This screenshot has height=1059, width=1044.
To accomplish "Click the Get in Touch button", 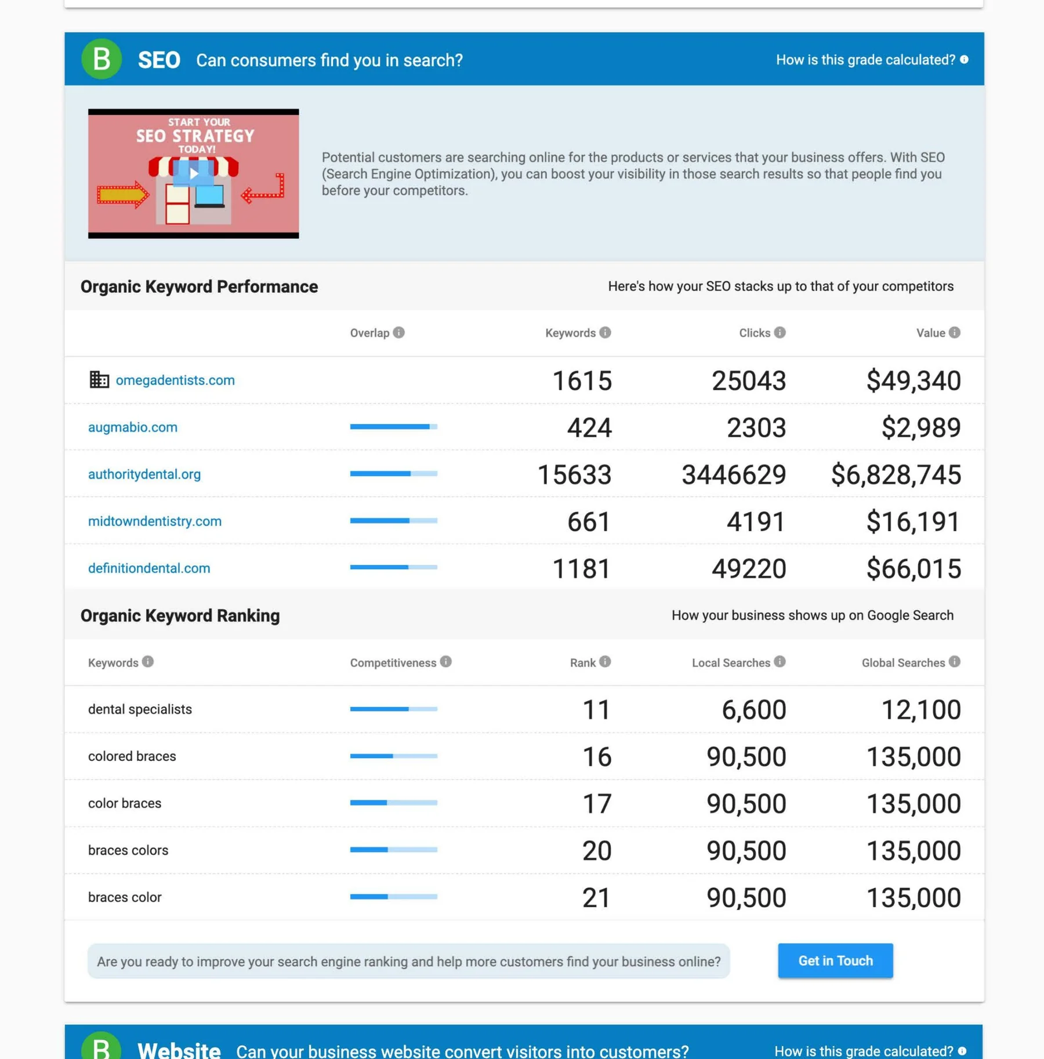I will [835, 960].
